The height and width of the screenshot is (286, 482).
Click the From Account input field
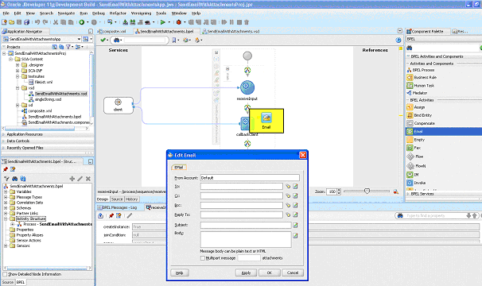250,178
